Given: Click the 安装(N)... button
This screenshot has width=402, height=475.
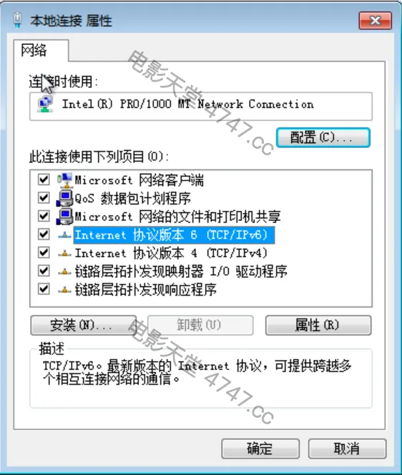Looking at the screenshot, I should (83, 325).
